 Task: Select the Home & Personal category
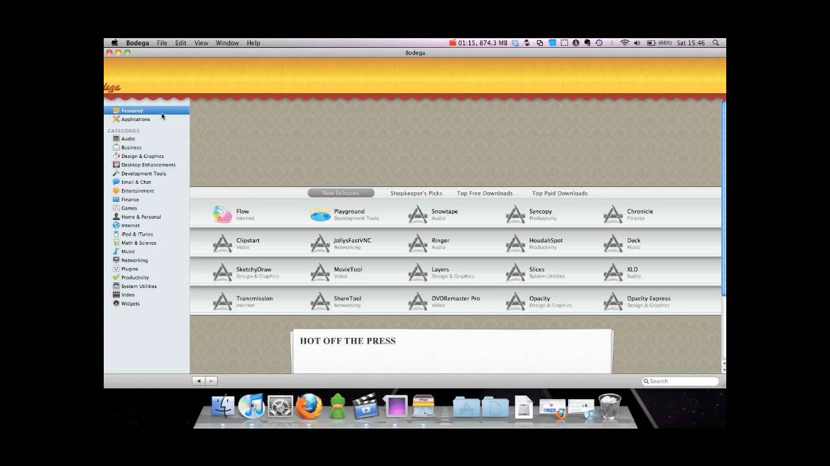tap(141, 217)
